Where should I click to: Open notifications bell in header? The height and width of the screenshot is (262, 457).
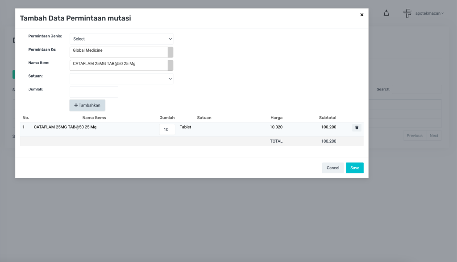pos(386,13)
